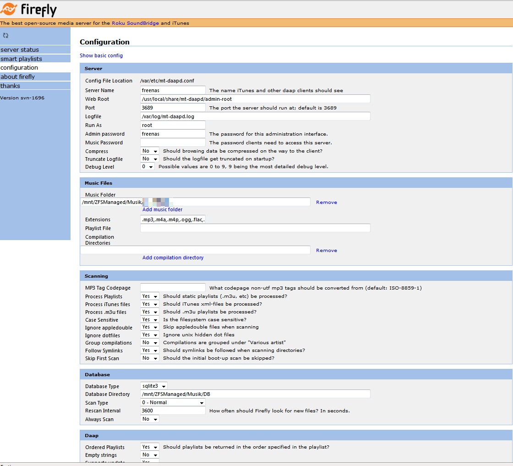Click the Version svn-1696 text
Viewport: 513px width, 466px height.
pyautogui.click(x=22, y=98)
